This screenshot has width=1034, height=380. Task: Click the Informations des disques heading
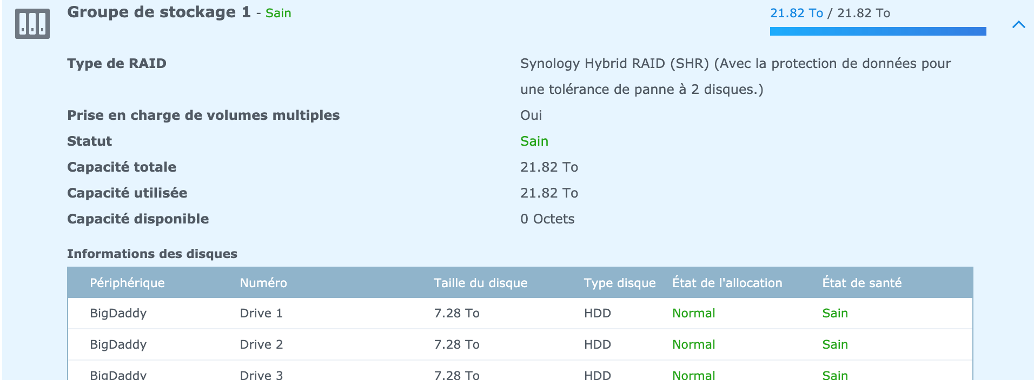[x=152, y=254]
